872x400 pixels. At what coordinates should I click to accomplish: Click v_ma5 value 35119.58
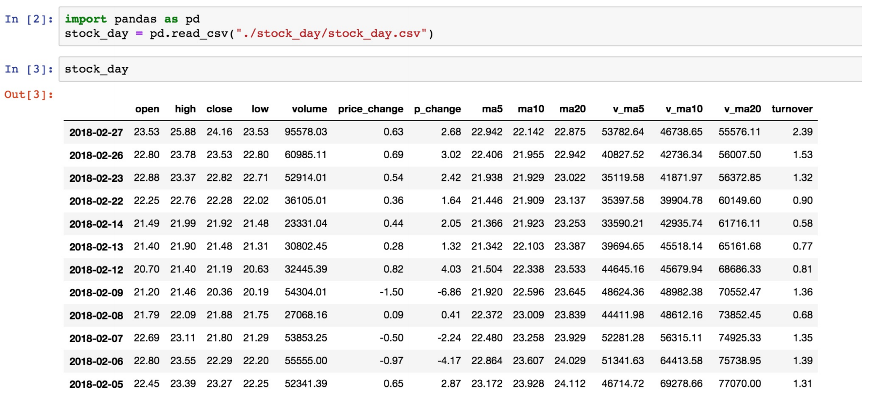(x=623, y=178)
